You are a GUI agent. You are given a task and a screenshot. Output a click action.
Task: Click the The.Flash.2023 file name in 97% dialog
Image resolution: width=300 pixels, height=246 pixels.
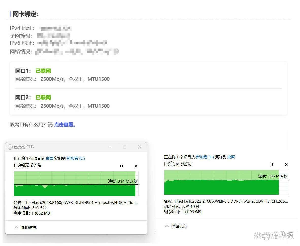[81, 203]
